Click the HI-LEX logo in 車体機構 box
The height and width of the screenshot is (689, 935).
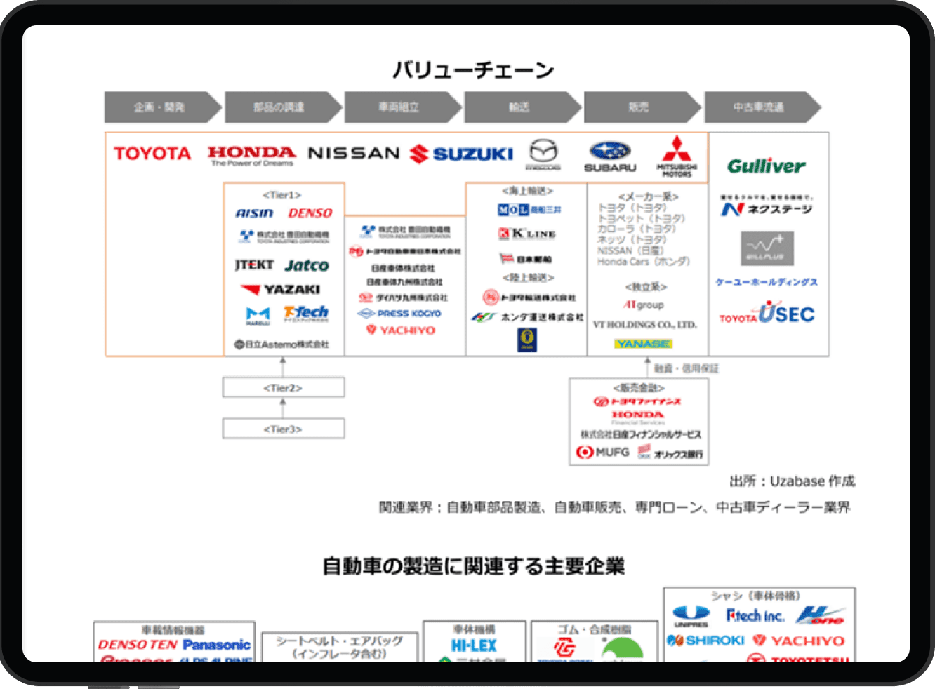(x=474, y=645)
